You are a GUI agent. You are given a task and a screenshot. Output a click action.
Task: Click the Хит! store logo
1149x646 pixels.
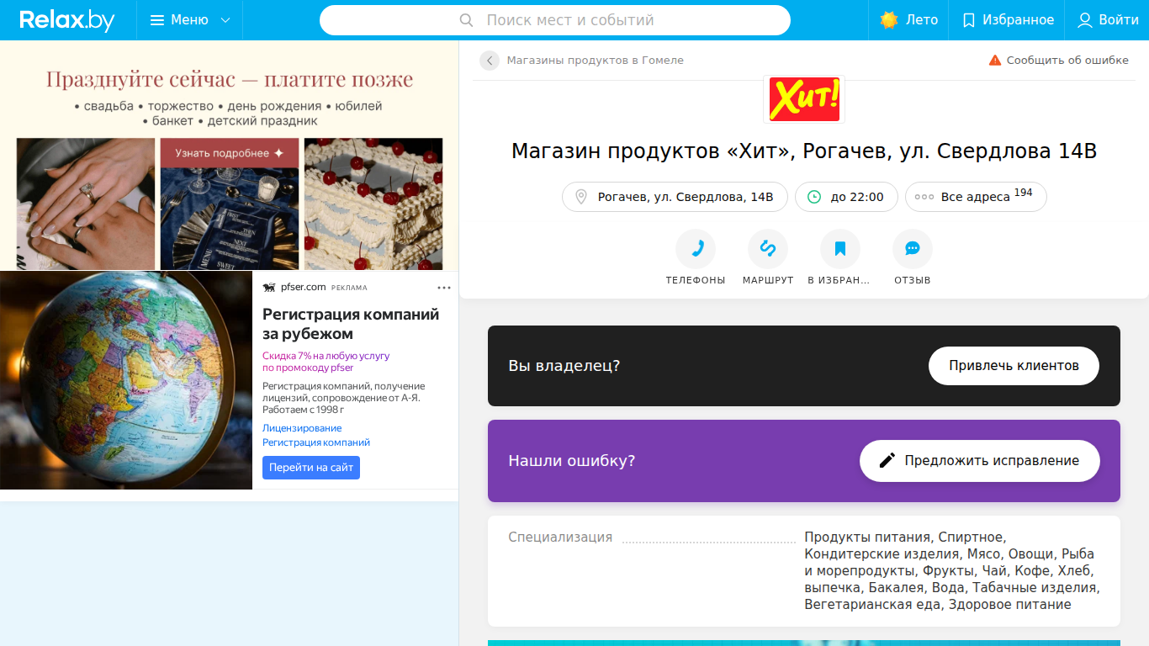click(x=804, y=100)
